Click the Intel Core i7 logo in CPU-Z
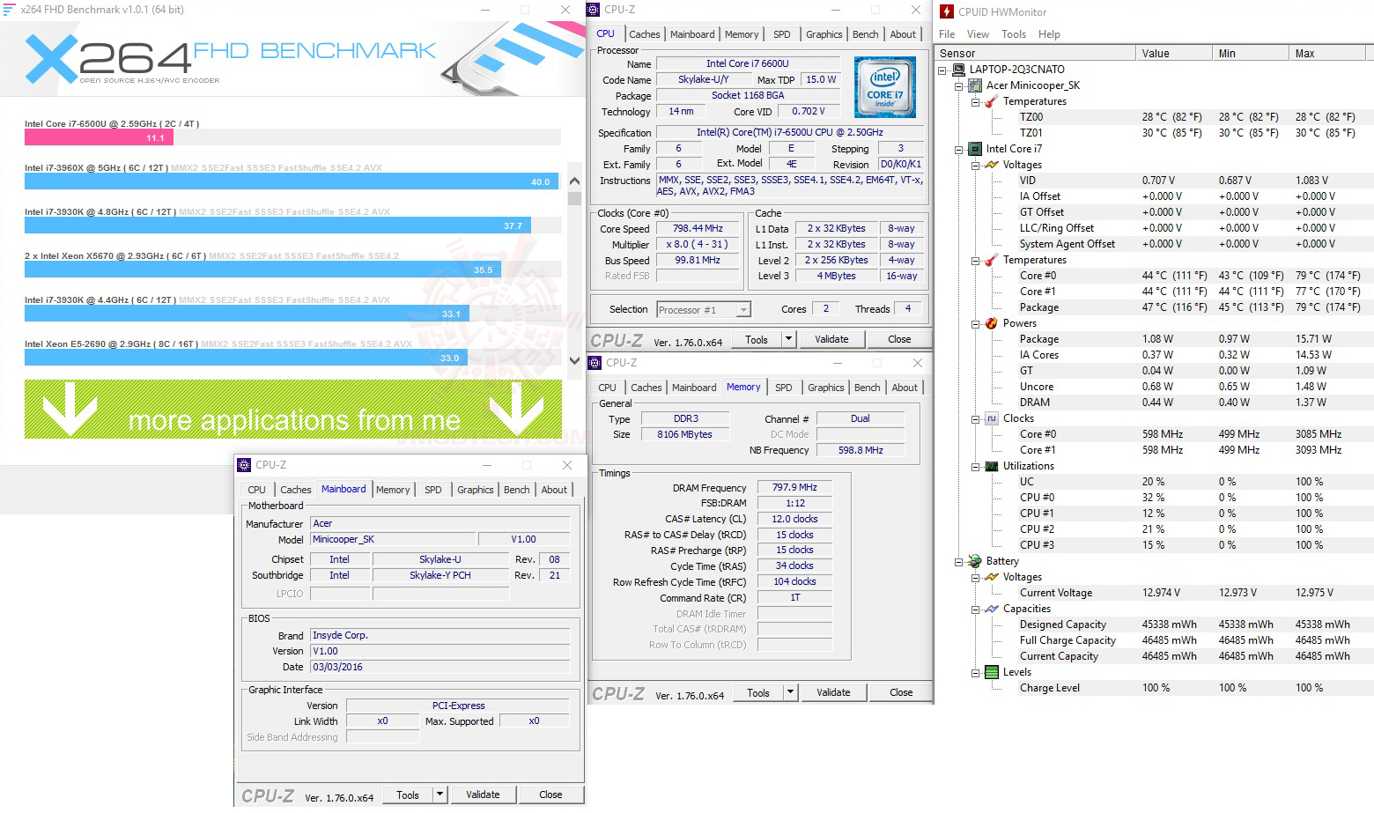This screenshot has height=813, width=1374. click(x=883, y=86)
